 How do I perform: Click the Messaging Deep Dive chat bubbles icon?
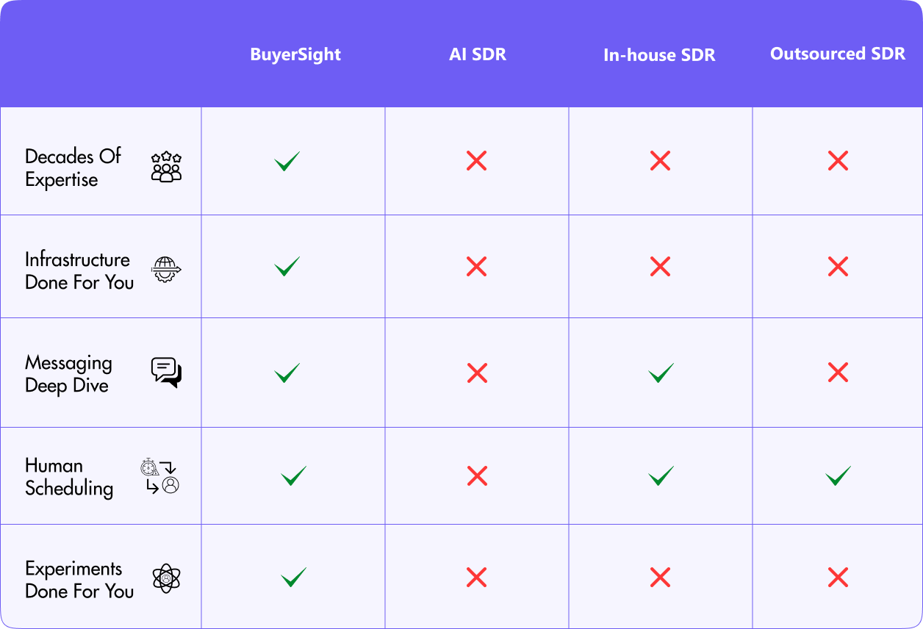[166, 373]
